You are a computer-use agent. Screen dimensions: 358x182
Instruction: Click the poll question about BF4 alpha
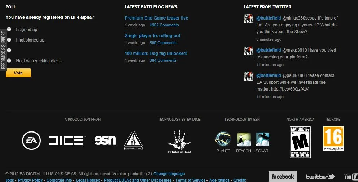[50, 17]
